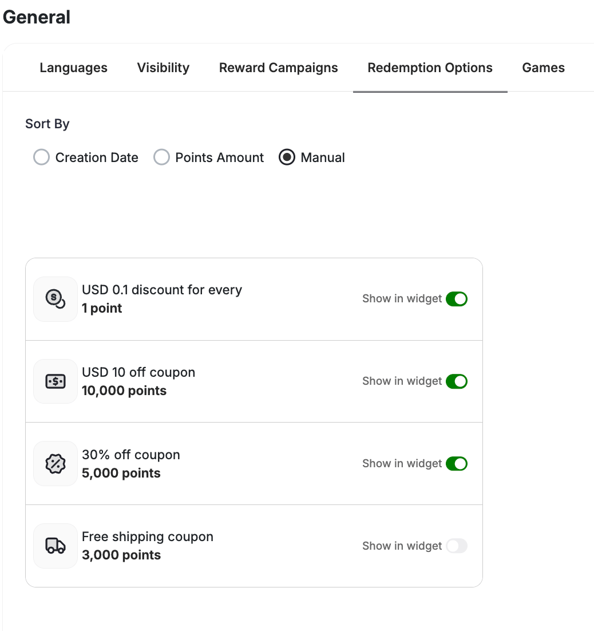Click the "10,000 points" value
594x631 pixels.
click(x=124, y=391)
